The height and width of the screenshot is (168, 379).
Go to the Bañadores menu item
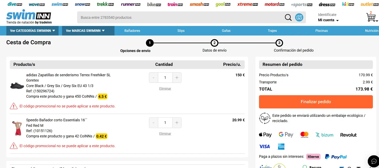[x=132, y=31]
